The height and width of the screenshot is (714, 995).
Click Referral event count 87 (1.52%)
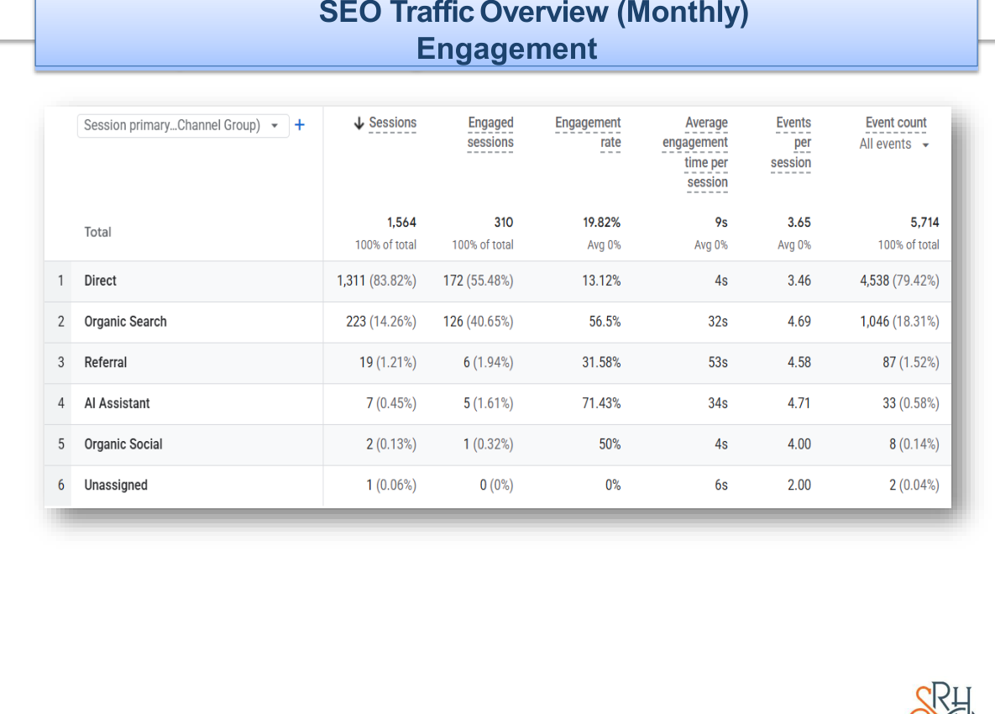(x=910, y=362)
